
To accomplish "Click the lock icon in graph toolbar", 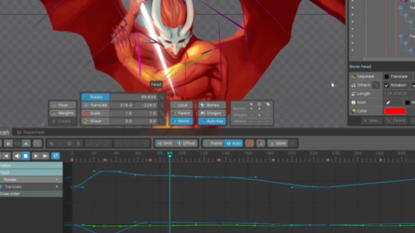I will tap(8, 143).
